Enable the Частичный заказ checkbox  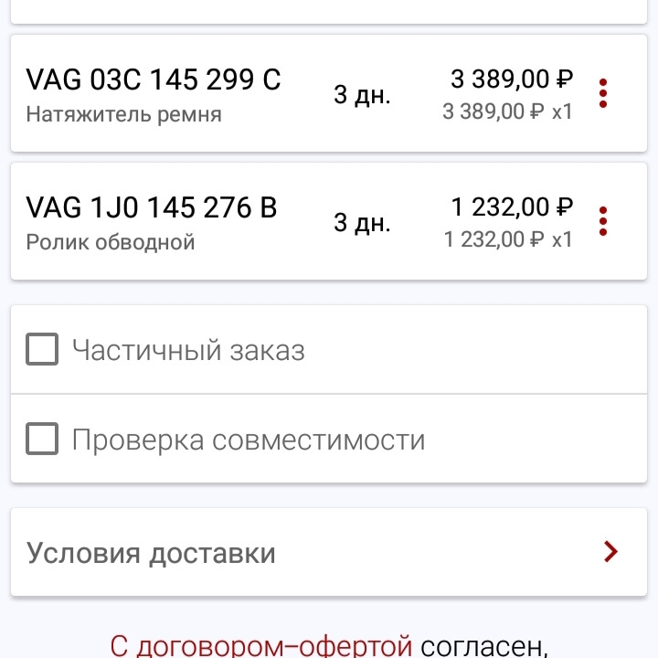(x=42, y=350)
